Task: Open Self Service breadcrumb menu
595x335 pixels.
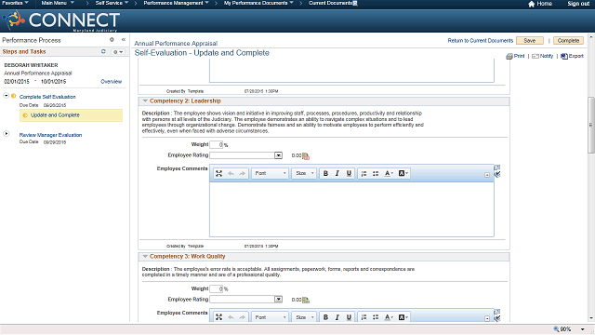Action: (112, 3)
